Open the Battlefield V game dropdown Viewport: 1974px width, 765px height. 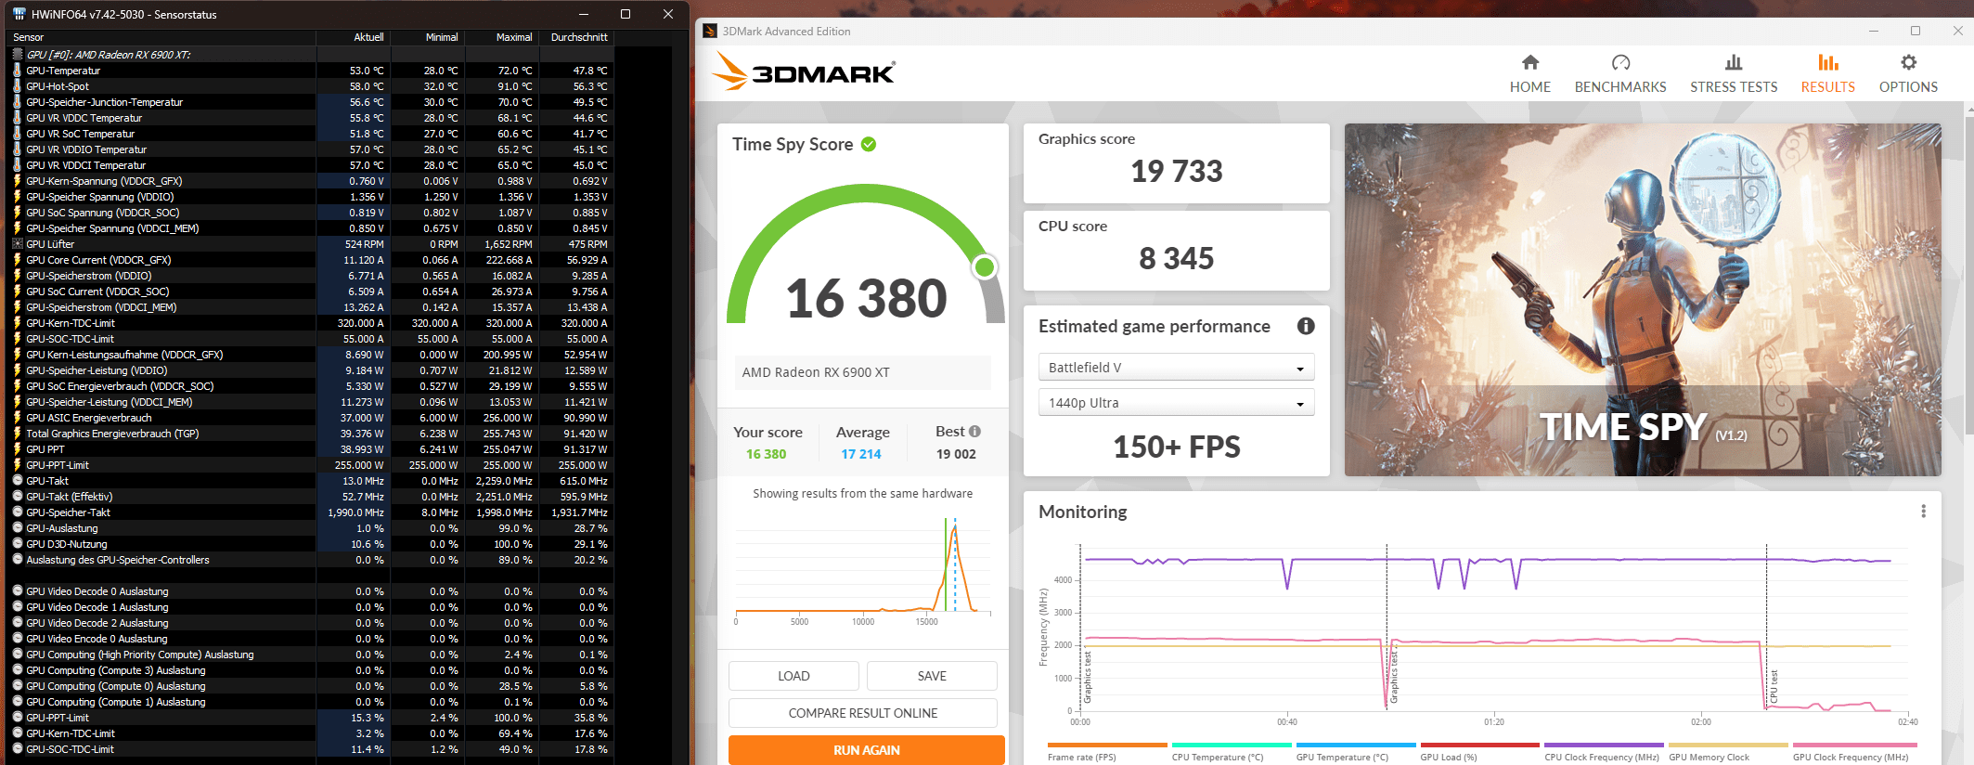pos(1176,368)
